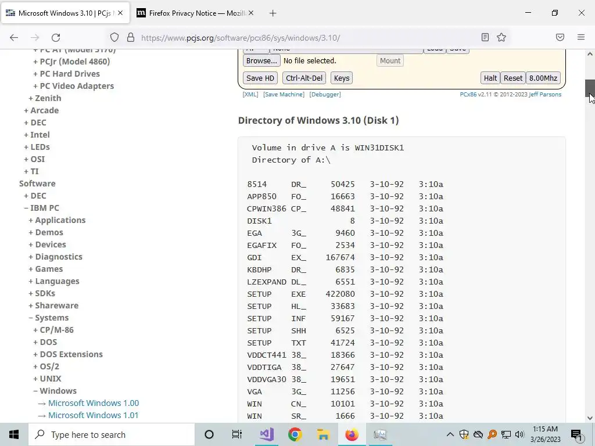Open Microsoft Windows 1.00 link
This screenshot has height=446, width=595.
coord(94,403)
